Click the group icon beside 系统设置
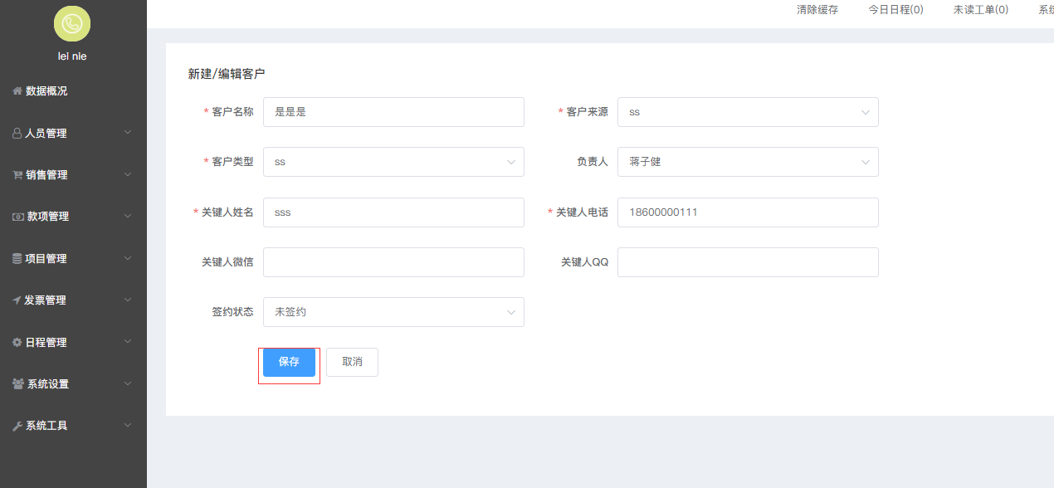The height and width of the screenshot is (488, 1054). tap(18, 383)
